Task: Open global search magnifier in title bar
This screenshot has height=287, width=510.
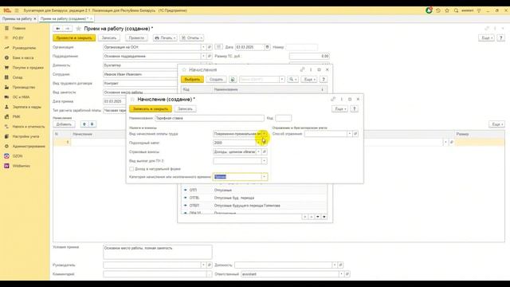Action: point(456,10)
